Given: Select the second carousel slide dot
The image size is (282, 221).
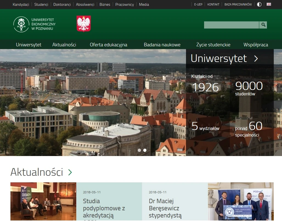Looking at the screenshot, I should (145, 150).
